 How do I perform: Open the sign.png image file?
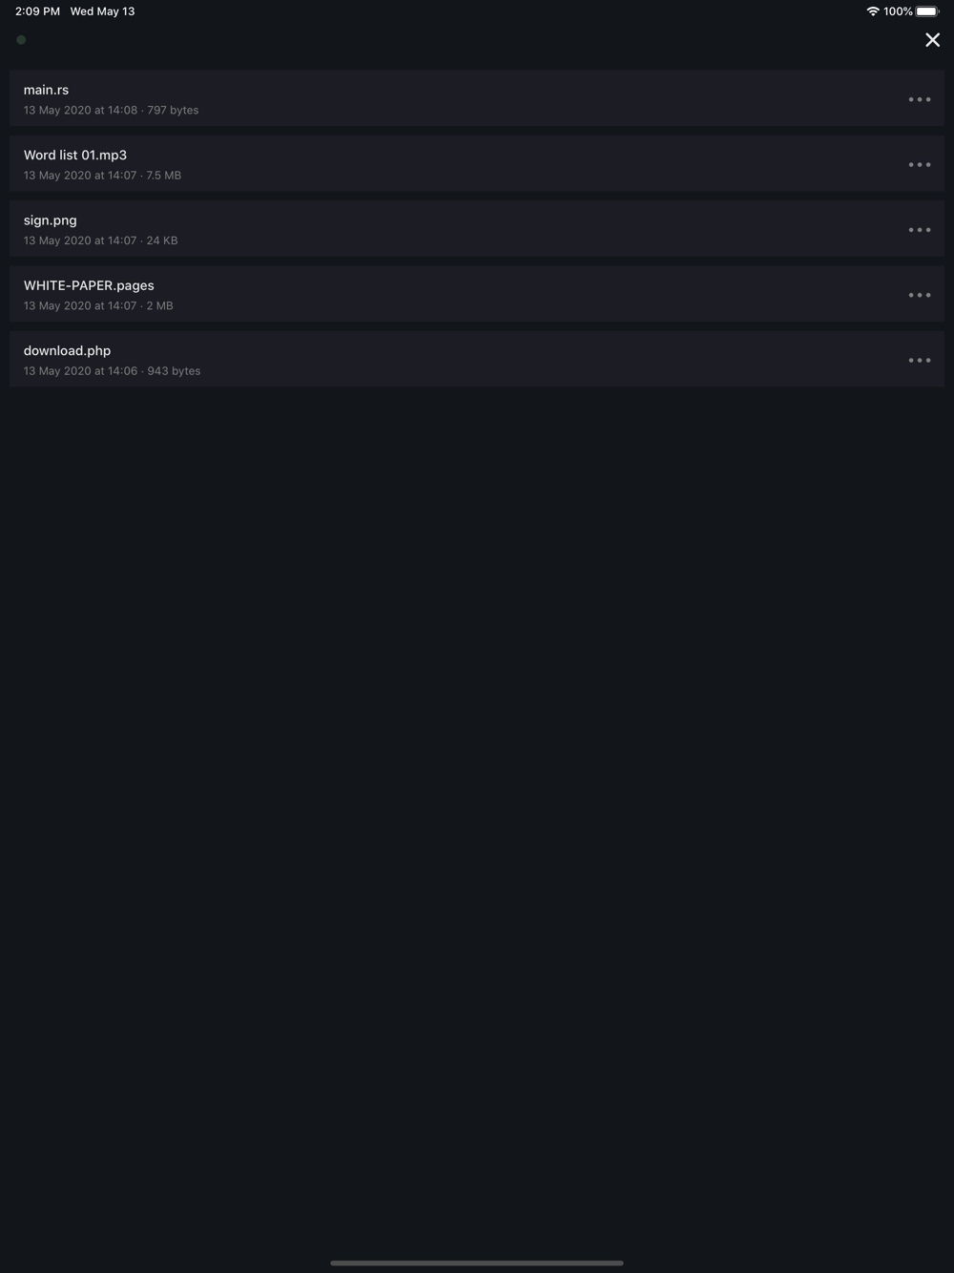coord(477,229)
